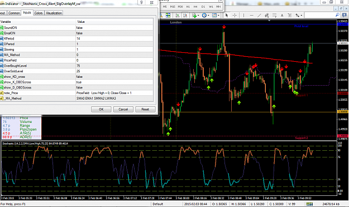Screen dimensions: 349x207
Task: Click the chart shift triangle marker
Action: click(x=269, y=21)
